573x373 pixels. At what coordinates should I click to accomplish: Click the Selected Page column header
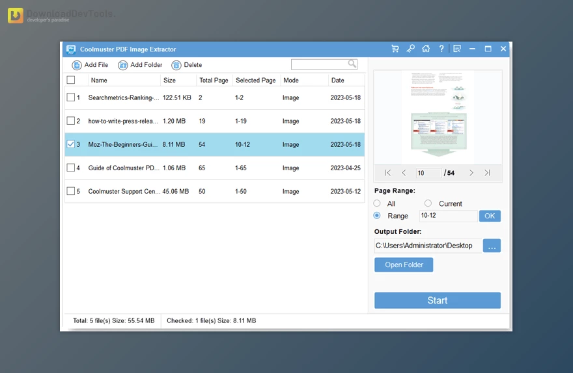click(255, 80)
